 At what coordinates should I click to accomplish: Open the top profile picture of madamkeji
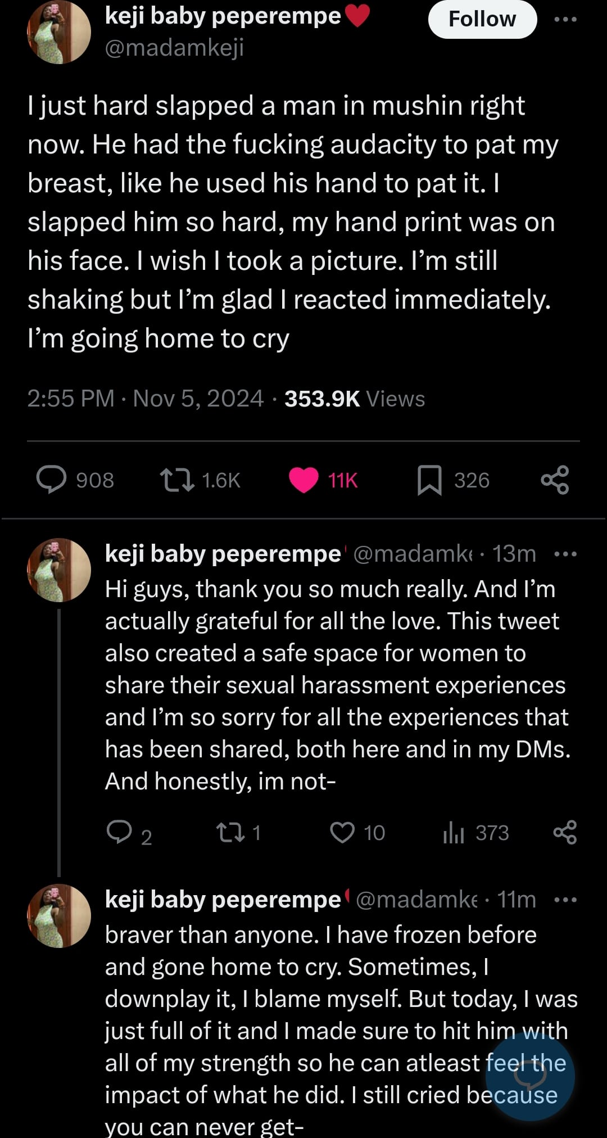click(59, 32)
